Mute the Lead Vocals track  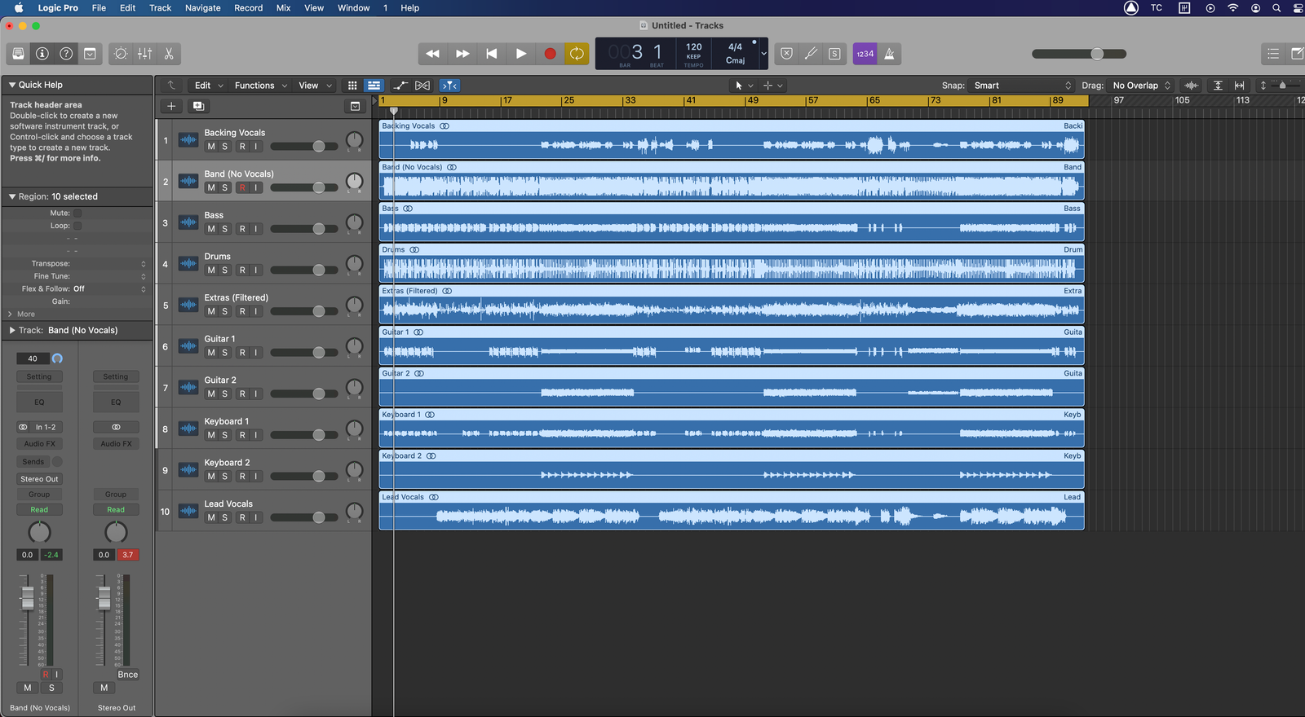[x=211, y=517]
